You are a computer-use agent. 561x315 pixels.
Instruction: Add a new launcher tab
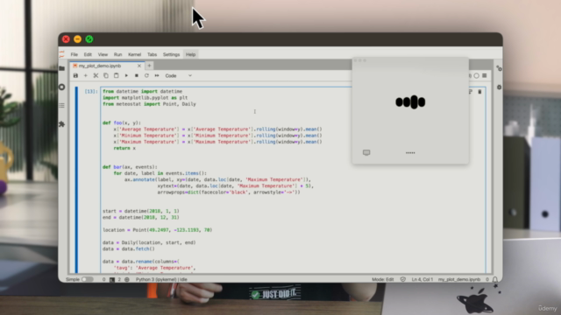149,66
